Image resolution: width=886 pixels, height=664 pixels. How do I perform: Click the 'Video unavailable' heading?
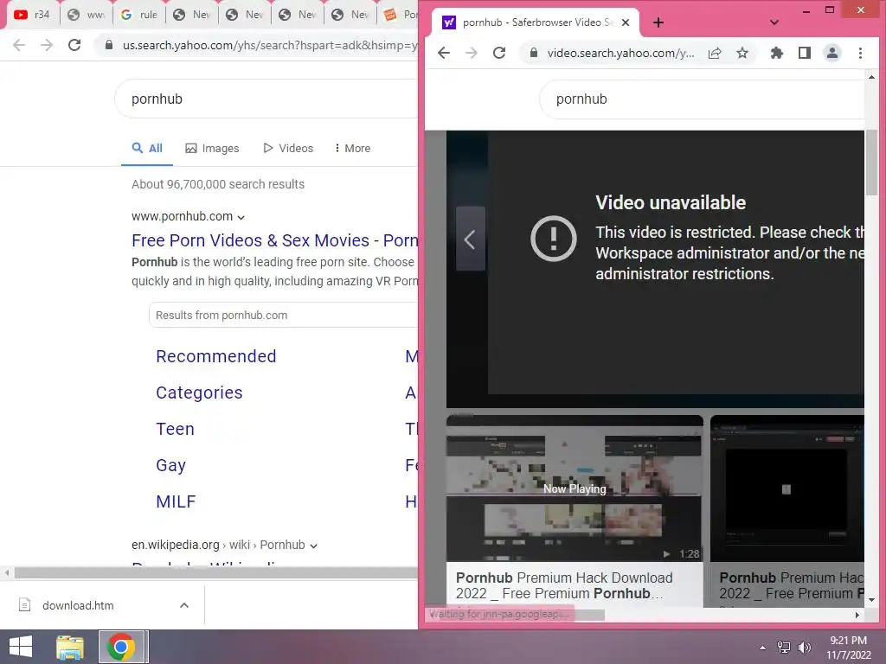(671, 202)
